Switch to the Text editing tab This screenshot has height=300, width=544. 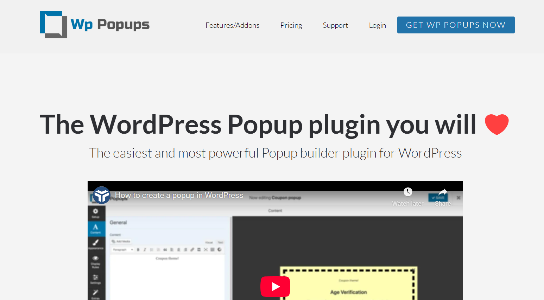(220, 242)
